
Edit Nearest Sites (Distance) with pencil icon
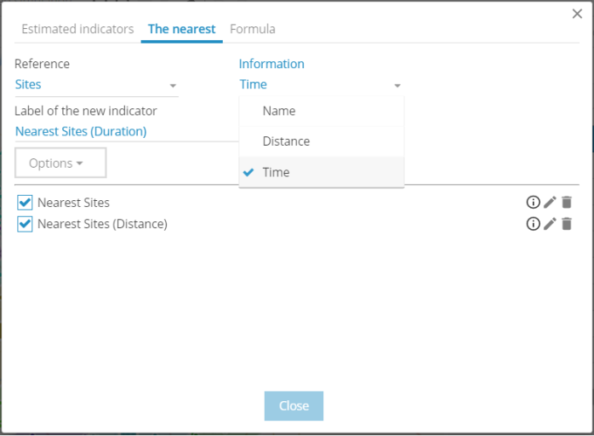coord(550,224)
